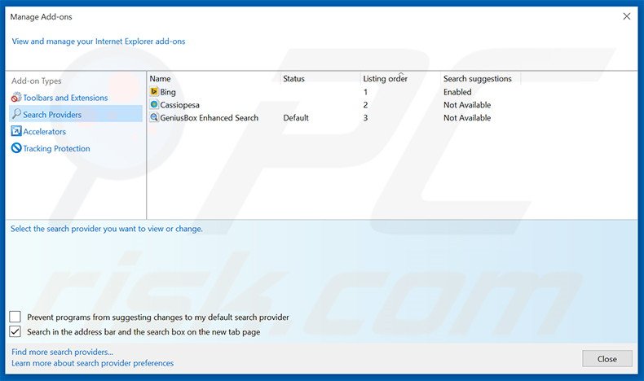Click Select the search provider instruction text
Screen dimensions: 644x381
click(x=106, y=229)
